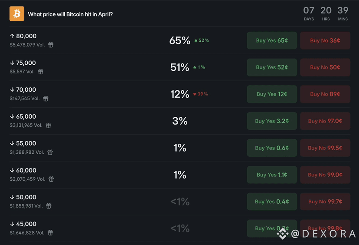Buy No at 36¢ for 80,000
This screenshot has width=359, height=245.
(x=325, y=40)
